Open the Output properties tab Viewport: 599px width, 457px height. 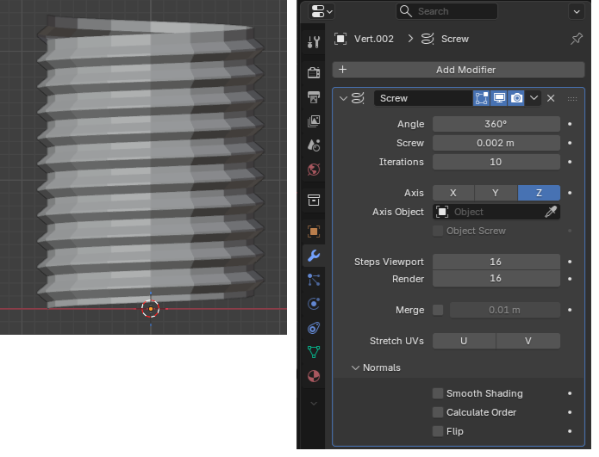tap(314, 96)
